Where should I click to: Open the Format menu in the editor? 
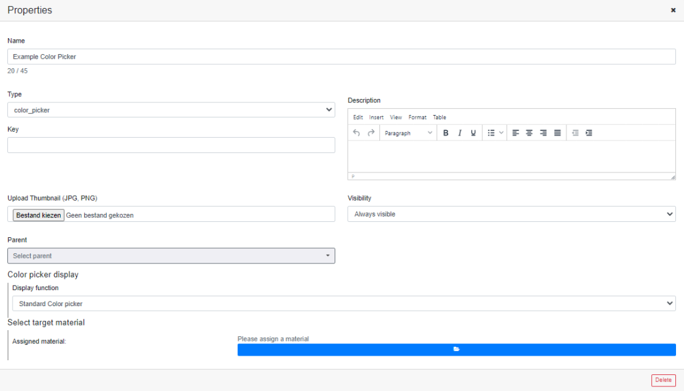pos(417,117)
